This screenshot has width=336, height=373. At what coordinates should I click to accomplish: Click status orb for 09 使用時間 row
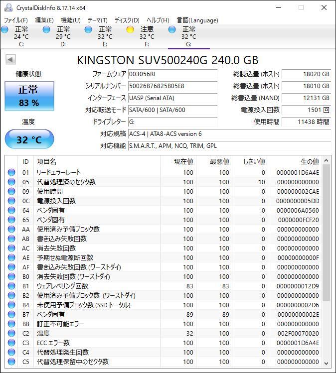coord(11,192)
